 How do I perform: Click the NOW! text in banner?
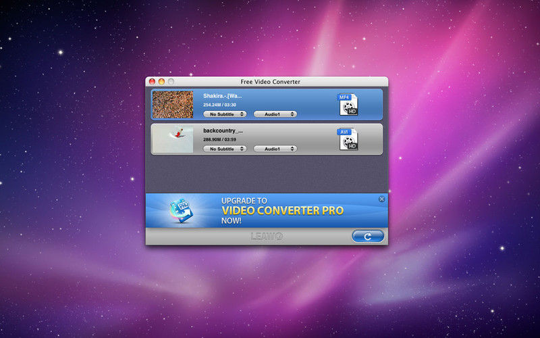[x=232, y=221]
